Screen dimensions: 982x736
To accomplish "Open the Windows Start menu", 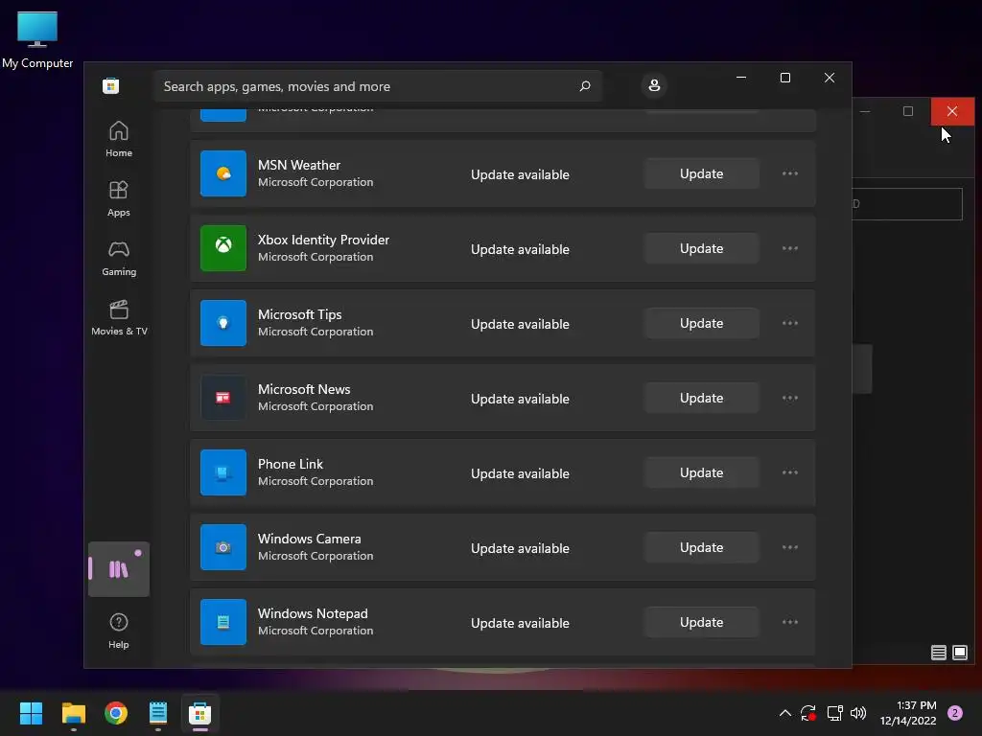I will point(31,713).
